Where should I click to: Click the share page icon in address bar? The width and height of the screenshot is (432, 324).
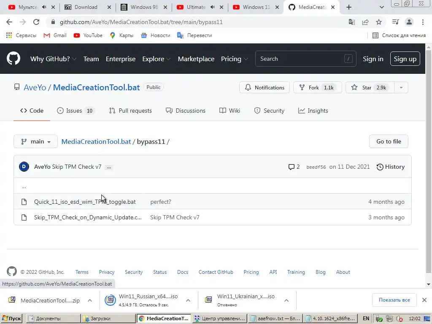pos(365,22)
